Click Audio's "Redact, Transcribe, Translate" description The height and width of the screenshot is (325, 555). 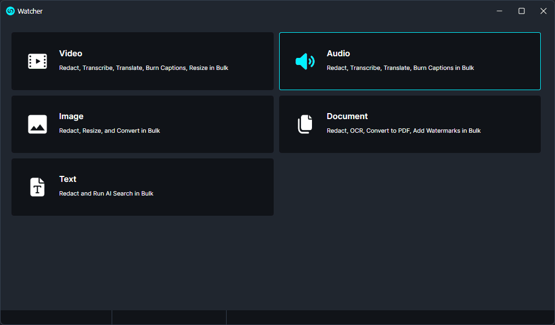click(x=400, y=68)
